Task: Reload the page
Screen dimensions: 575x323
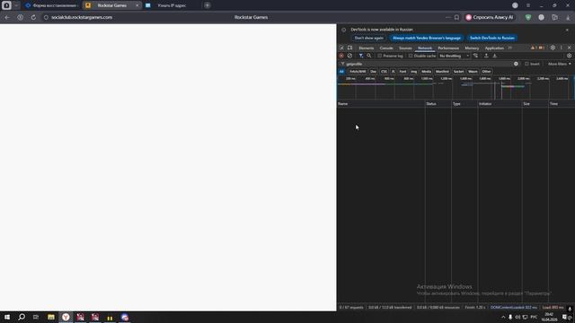Action: click(x=33, y=17)
